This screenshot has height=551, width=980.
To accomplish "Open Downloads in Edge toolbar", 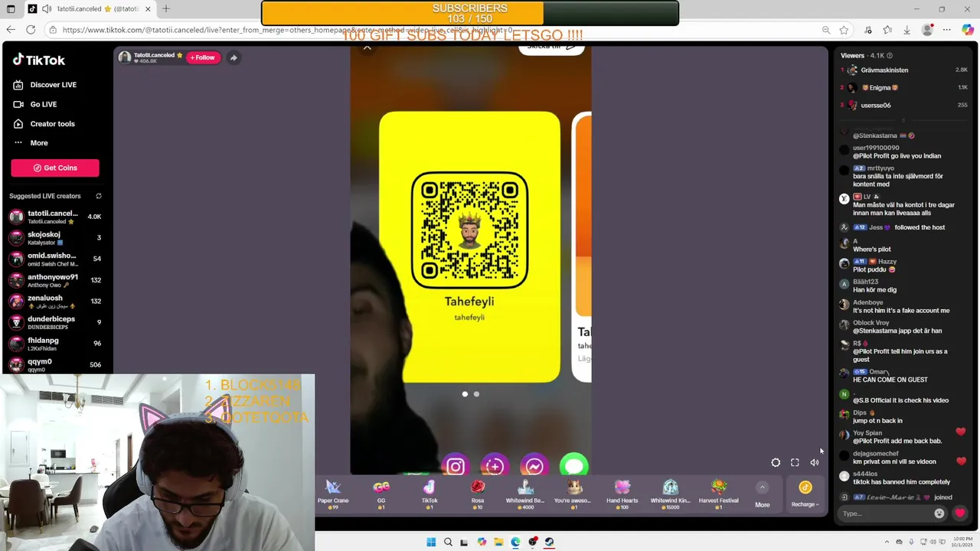I will pos(906,30).
